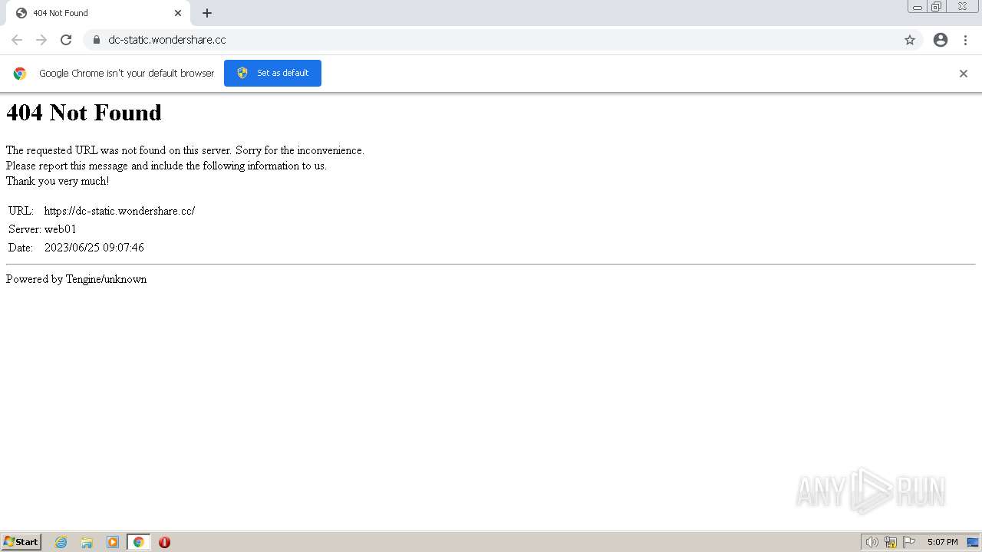Image resolution: width=982 pixels, height=552 pixels.
Task: Click the server name web01
Action: pos(61,229)
